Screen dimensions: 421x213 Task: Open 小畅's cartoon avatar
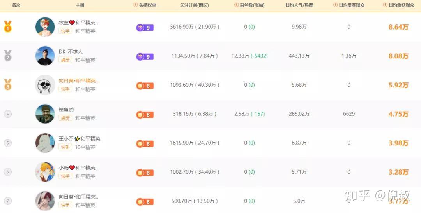[45, 172]
